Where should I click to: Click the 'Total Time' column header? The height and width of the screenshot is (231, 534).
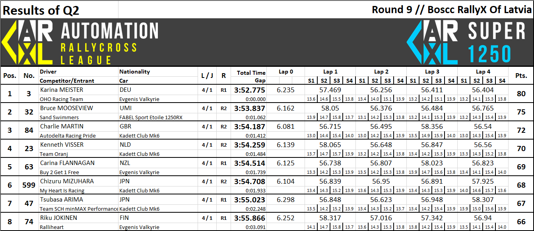pos(250,72)
